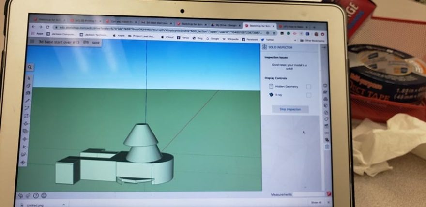
Task: Select the Eraser tool
Action: tap(29, 85)
